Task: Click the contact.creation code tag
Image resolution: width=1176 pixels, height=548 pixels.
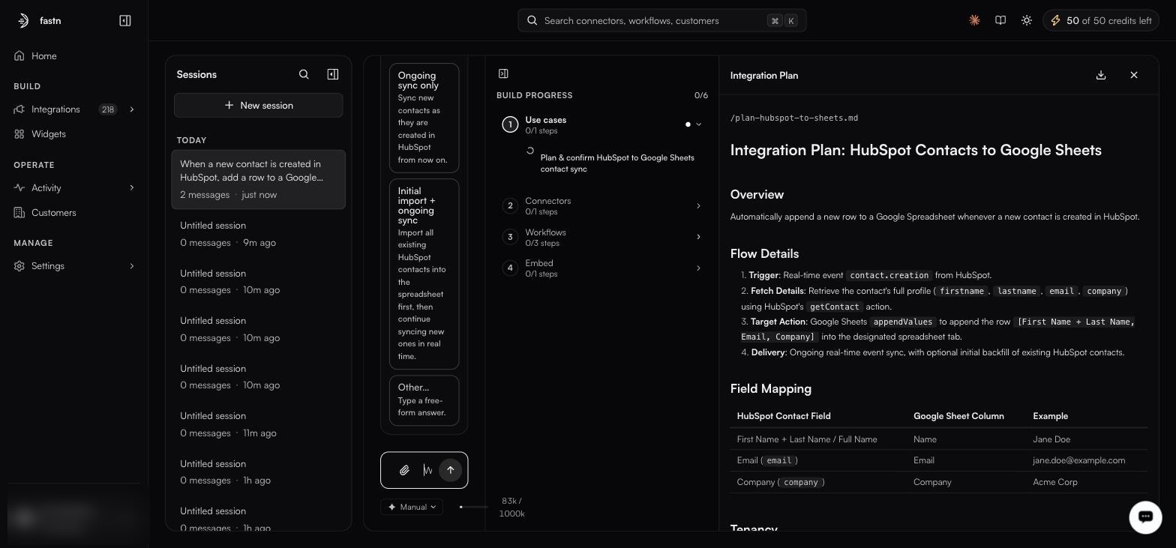Action: 890,275
